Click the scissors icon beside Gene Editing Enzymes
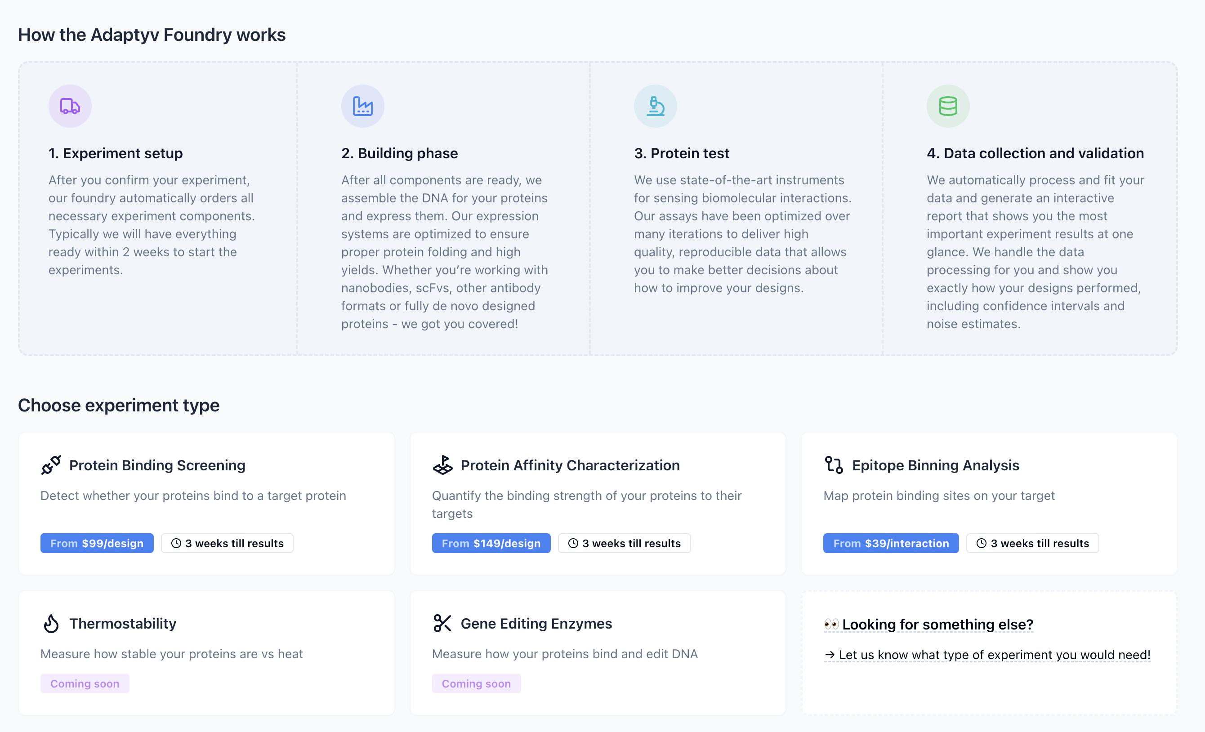Viewport: 1205px width, 732px height. (442, 624)
